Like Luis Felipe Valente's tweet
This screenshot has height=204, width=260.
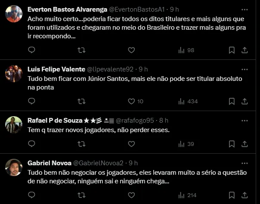[x=132, y=101]
